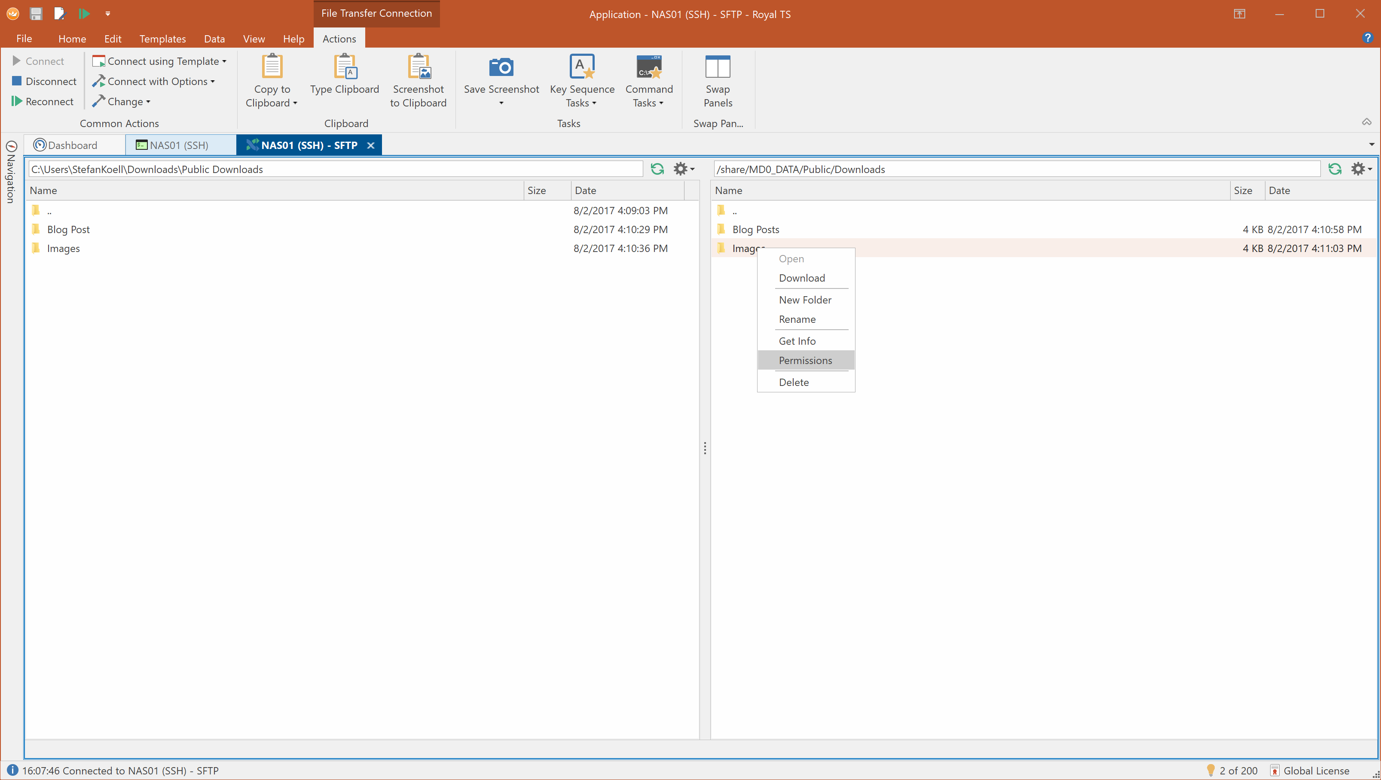The height and width of the screenshot is (780, 1381).
Task: Choose Get Info in the context menu
Action: pos(806,341)
